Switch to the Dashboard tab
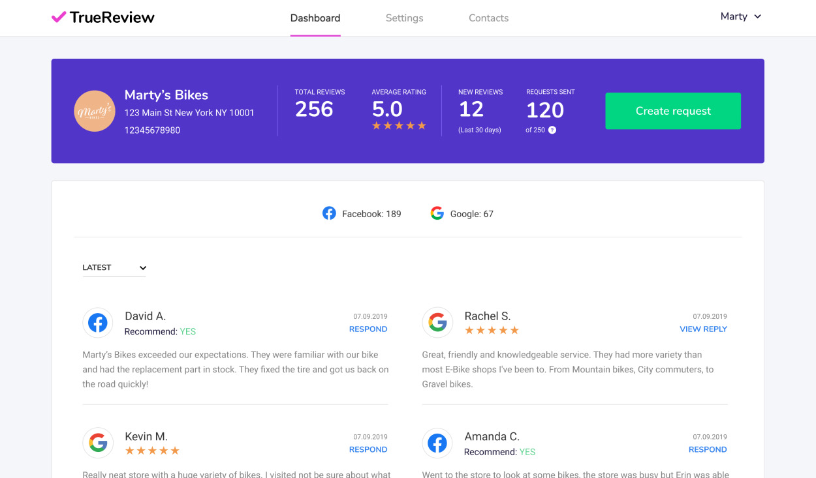Screen dimensions: 816x478 click(x=315, y=18)
